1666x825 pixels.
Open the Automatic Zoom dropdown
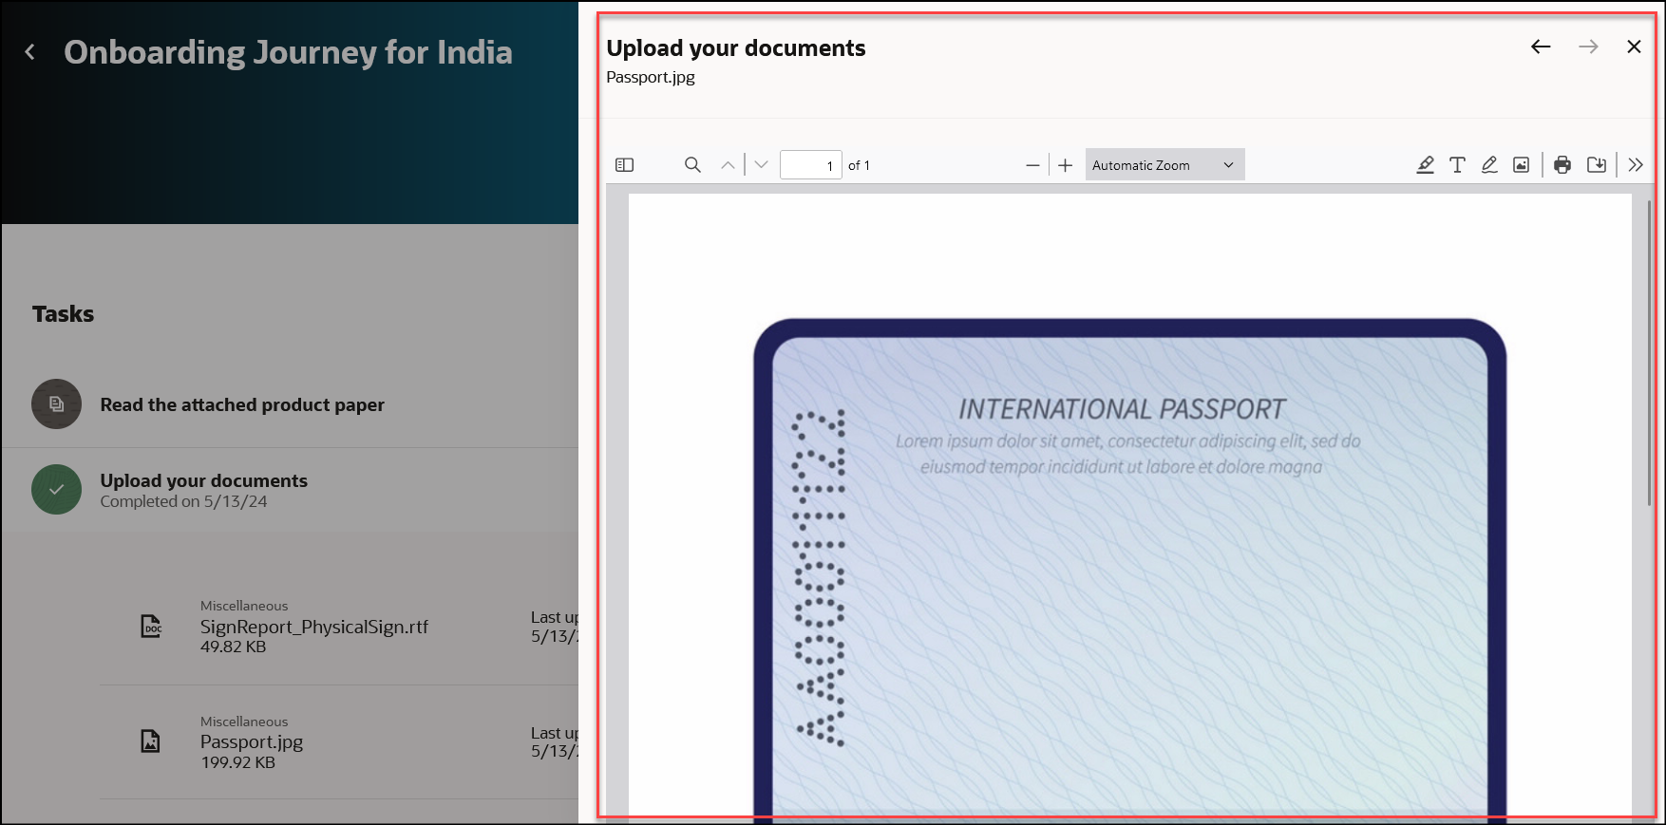(x=1164, y=165)
